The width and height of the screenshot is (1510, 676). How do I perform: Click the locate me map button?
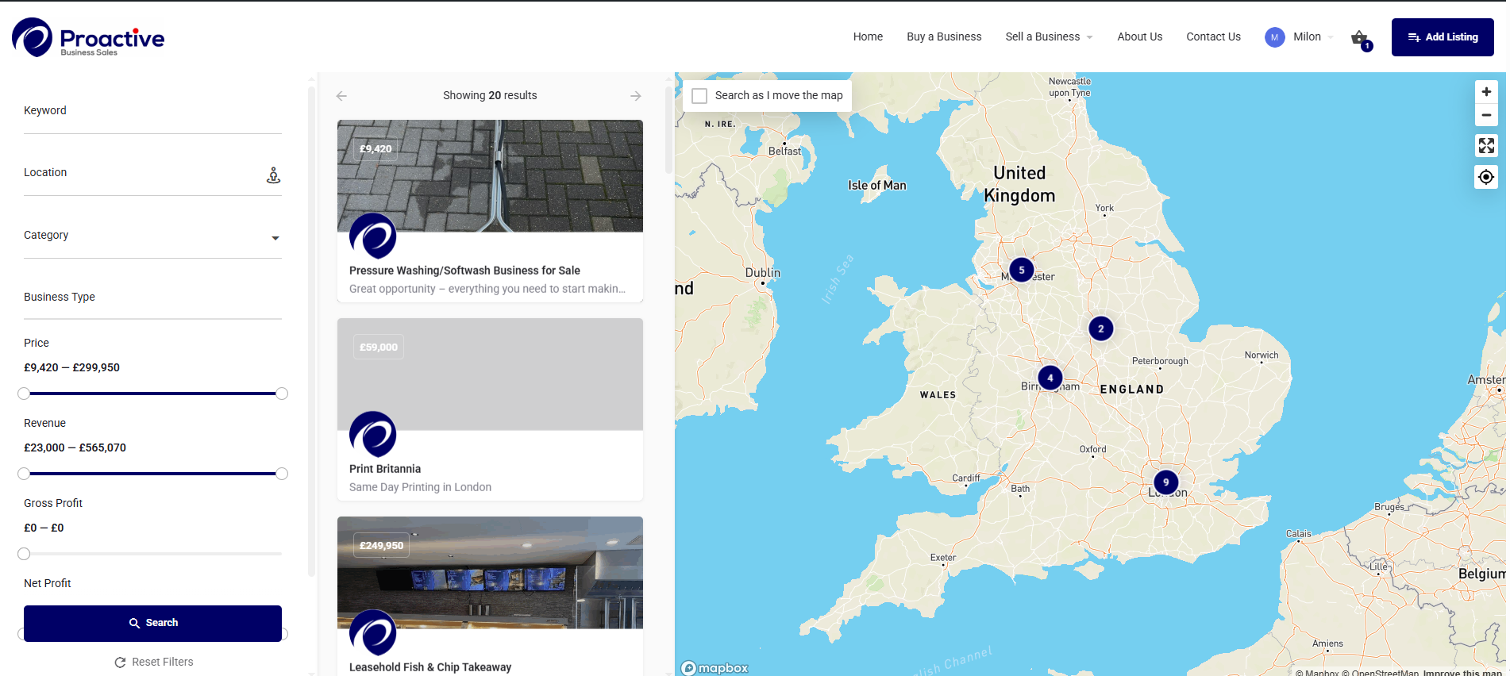tap(1485, 177)
